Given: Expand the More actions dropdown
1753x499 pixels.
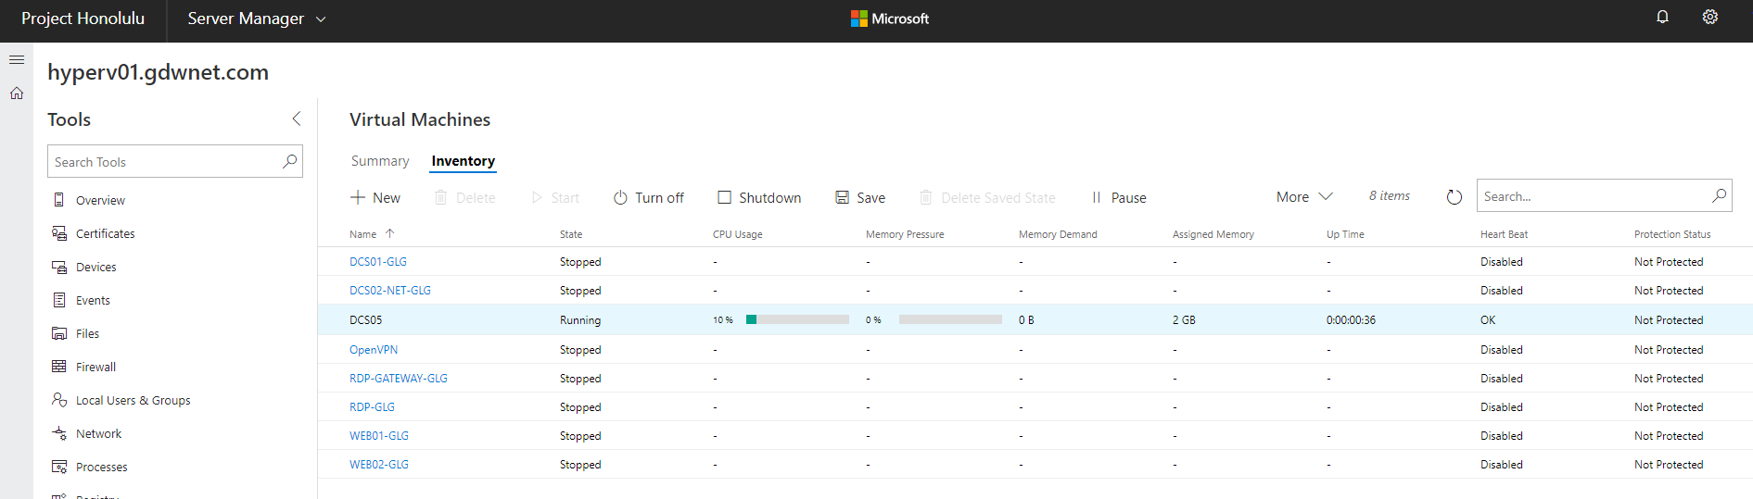Looking at the screenshot, I should tap(1304, 196).
